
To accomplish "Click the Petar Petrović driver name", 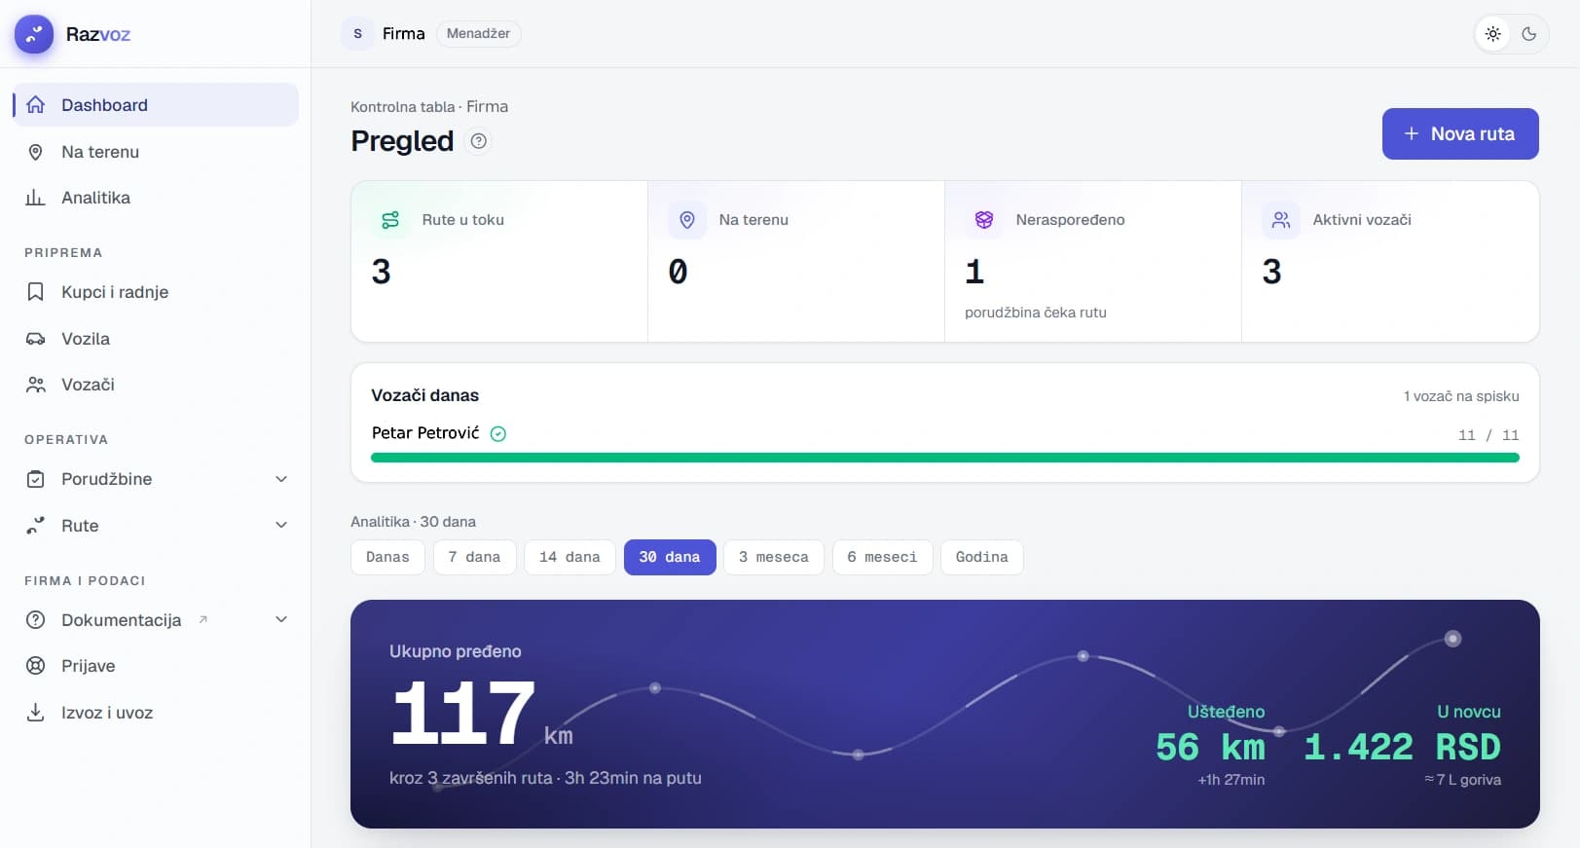I will click(425, 433).
